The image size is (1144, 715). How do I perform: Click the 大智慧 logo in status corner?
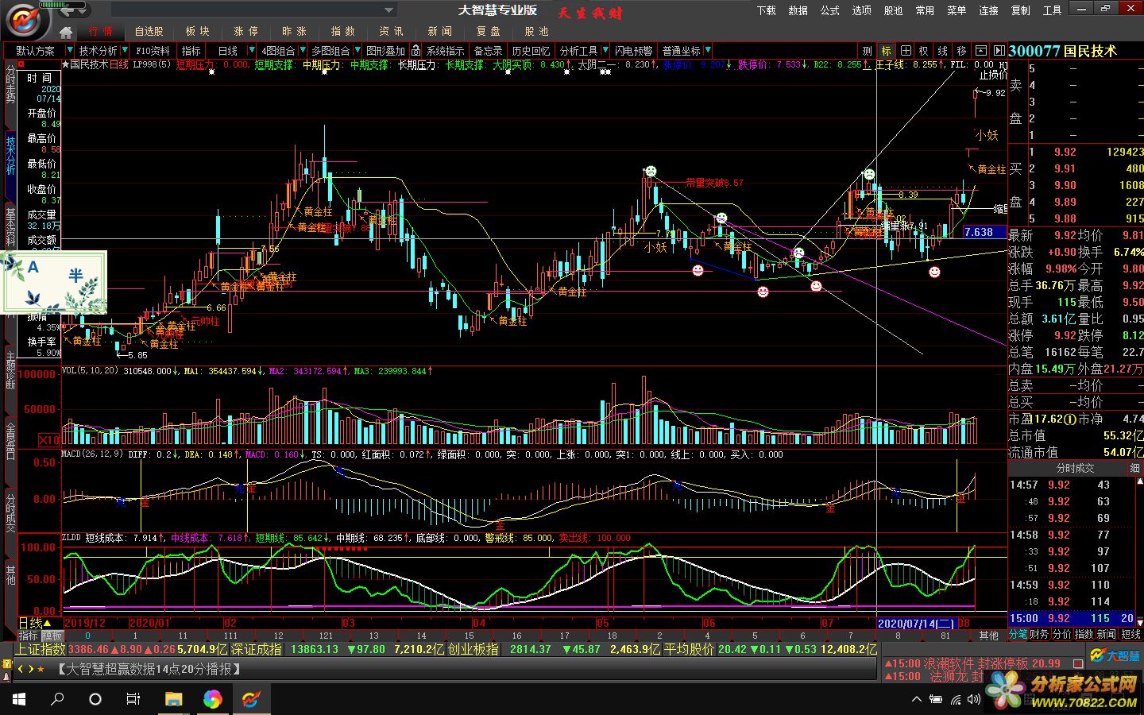coord(1115,655)
